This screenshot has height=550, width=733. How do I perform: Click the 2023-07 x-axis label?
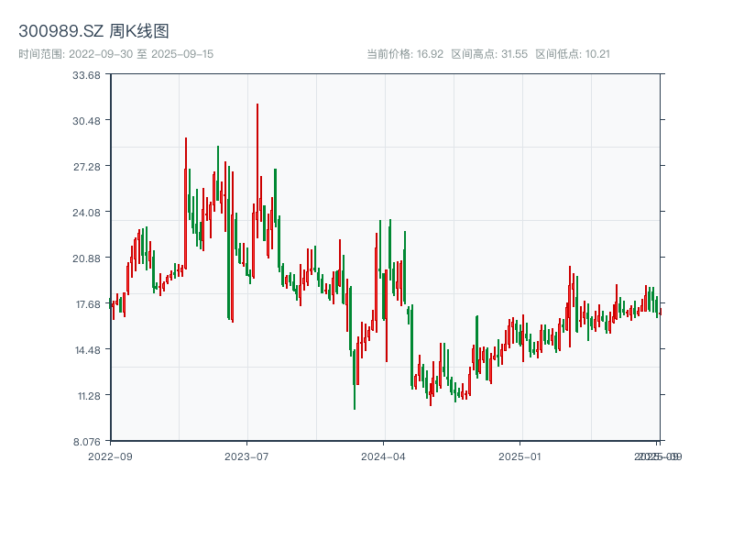246,456
